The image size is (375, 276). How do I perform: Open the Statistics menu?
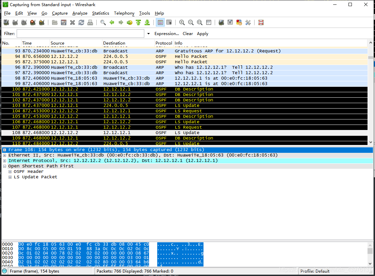point(100,13)
